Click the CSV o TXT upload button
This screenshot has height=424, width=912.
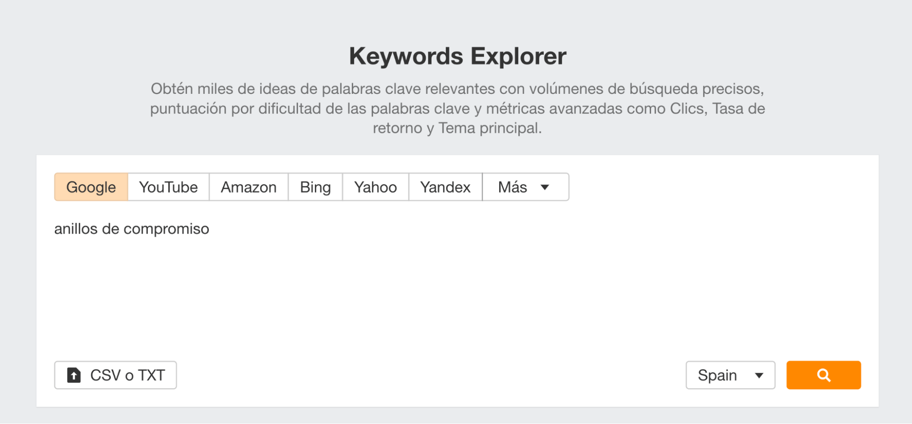click(115, 375)
